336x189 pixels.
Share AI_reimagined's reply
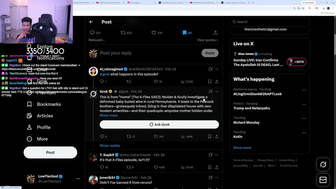pos(217,82)
